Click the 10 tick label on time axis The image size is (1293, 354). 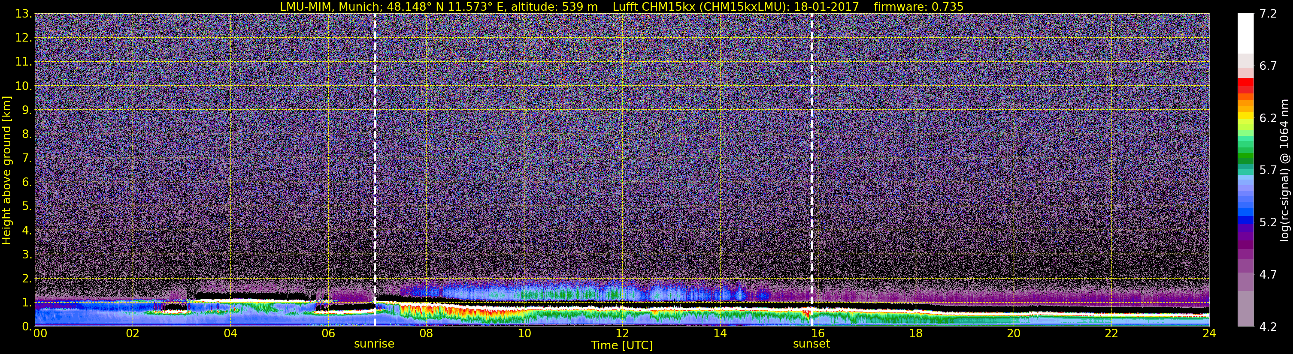(524, 333)
